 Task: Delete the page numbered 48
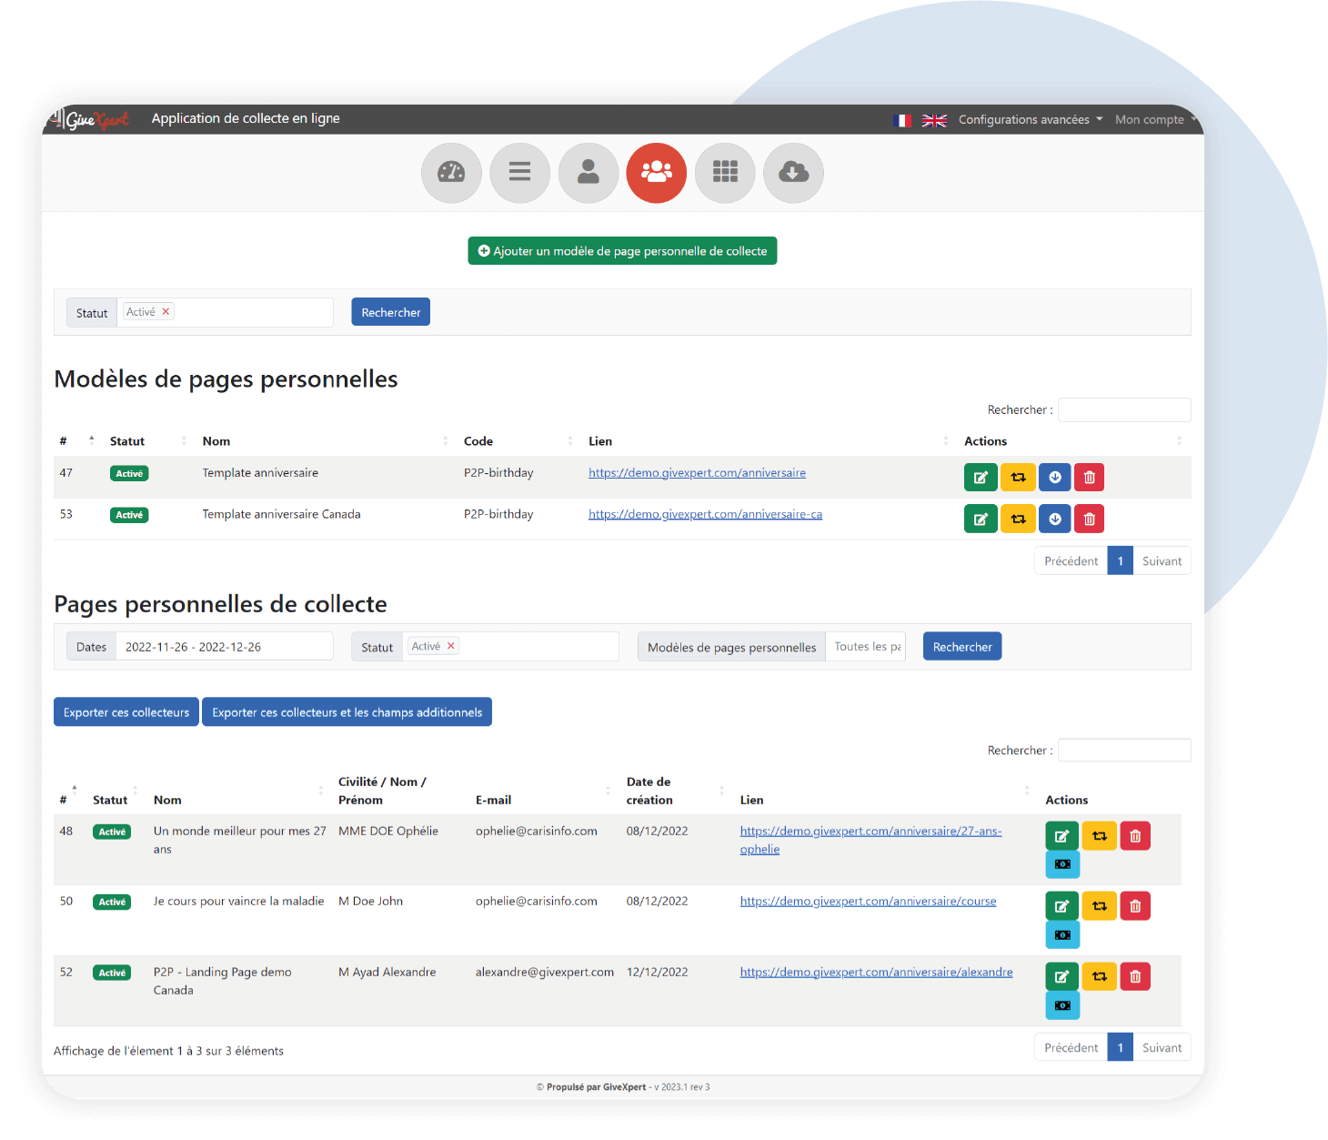(1135, 835)
